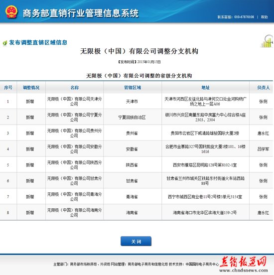Select the 宁夏回族自治区 region cell
This screenshot has width=274, height=275.
(x=133, y=117)
